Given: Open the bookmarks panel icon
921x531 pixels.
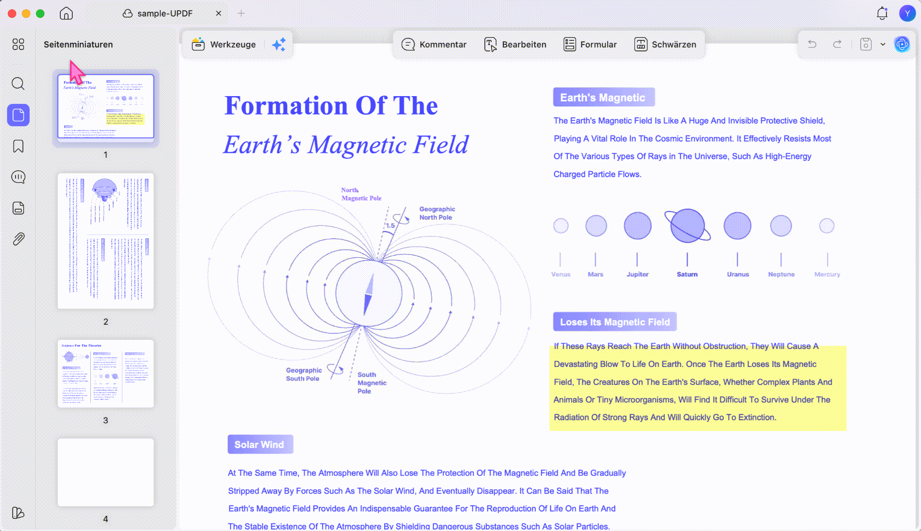Looking at the screenshot, I should 18,146.
